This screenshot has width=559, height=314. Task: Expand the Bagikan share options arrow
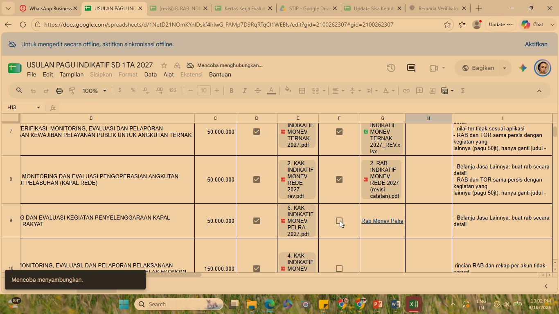504,68
